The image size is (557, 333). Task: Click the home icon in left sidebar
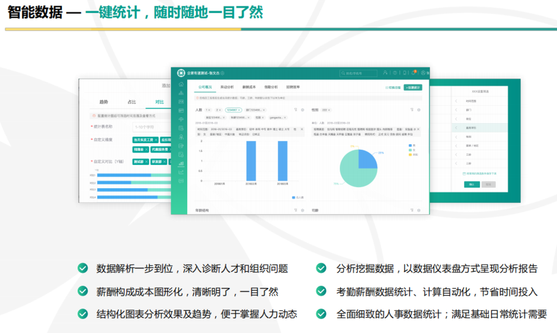(181, 85)
